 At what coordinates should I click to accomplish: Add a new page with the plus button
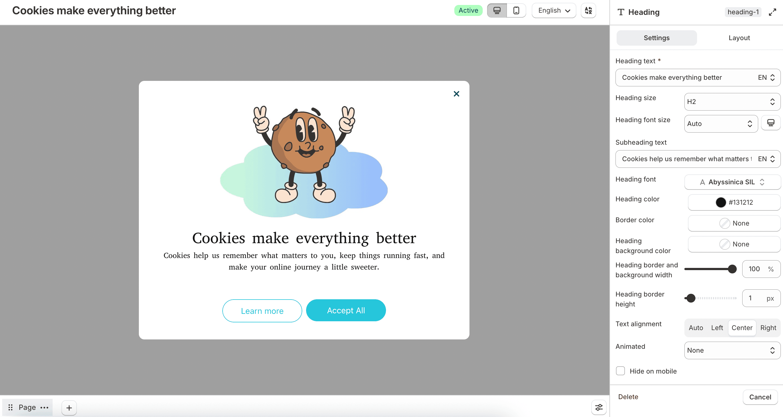coord(69,408)
